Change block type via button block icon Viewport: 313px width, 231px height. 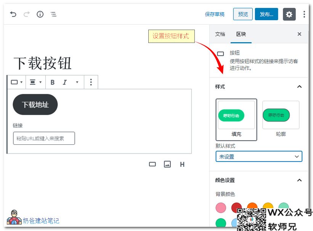(x=16, y=82)
